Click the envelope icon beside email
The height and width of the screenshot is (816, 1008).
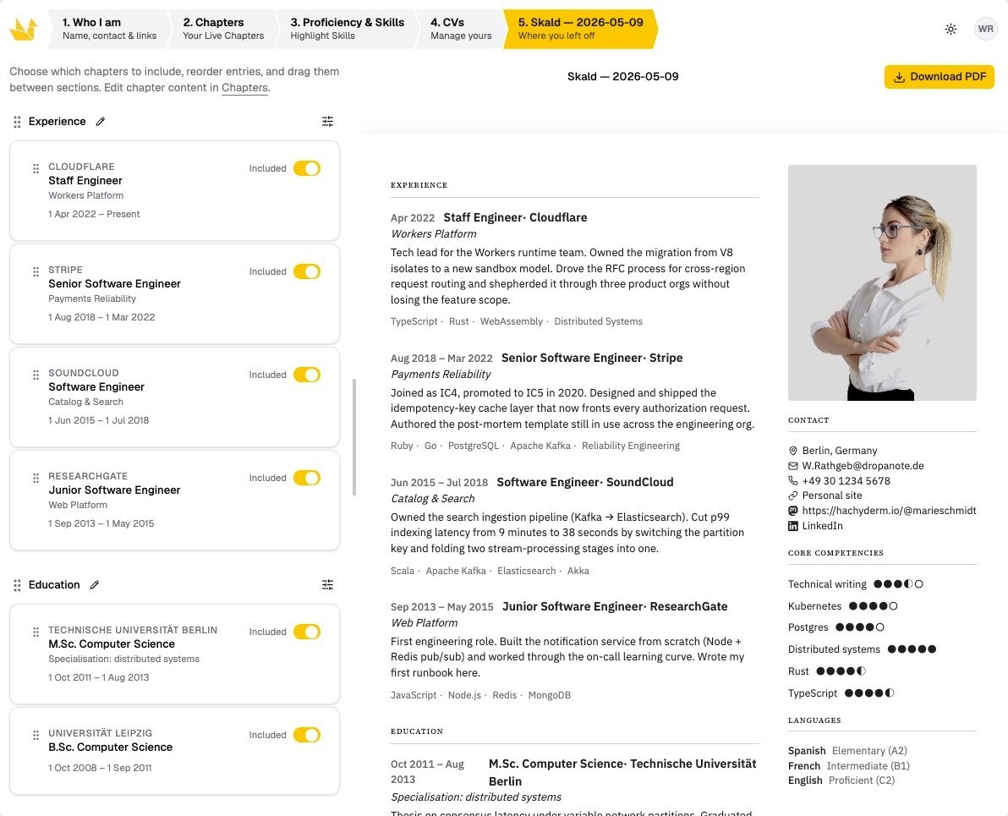pos(792,466)
